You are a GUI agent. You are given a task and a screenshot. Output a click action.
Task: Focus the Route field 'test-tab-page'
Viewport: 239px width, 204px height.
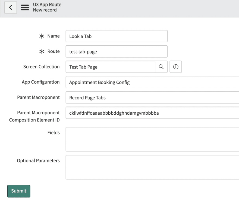click(x=117, y=52)
